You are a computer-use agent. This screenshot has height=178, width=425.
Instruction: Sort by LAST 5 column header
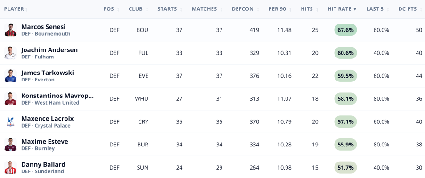pyautogui.click(x=378, y=9)
